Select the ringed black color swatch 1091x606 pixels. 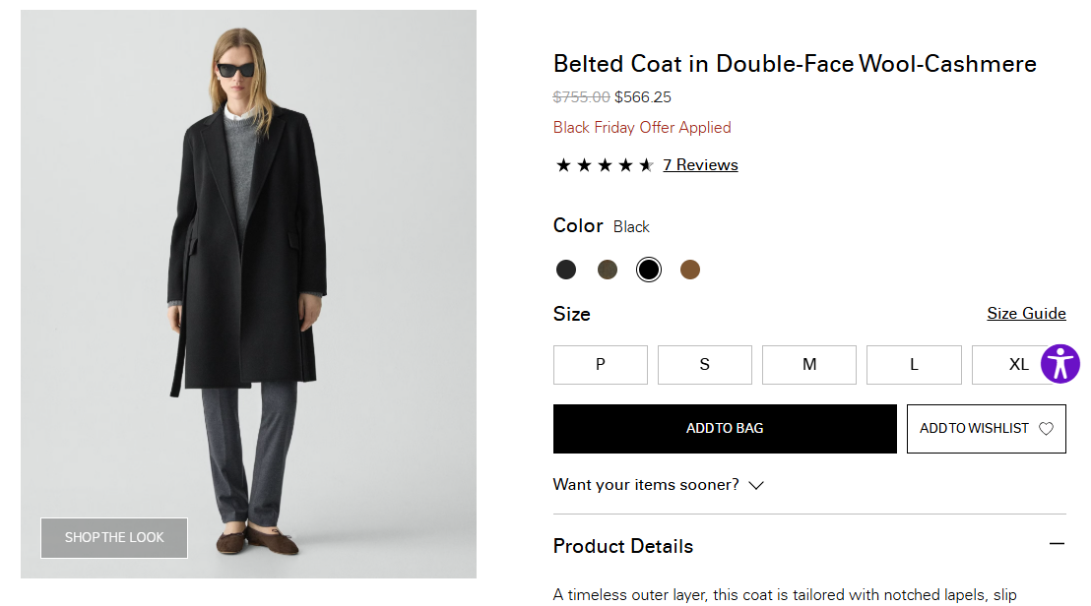pos(649,270)
